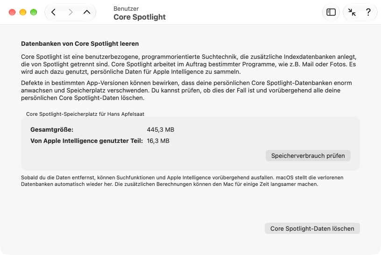Screen dimensions: 381x255
Task: Click Von Apple Intelligence genutzter Teil label
Action: pyautogui.click(x=86, y=141)
